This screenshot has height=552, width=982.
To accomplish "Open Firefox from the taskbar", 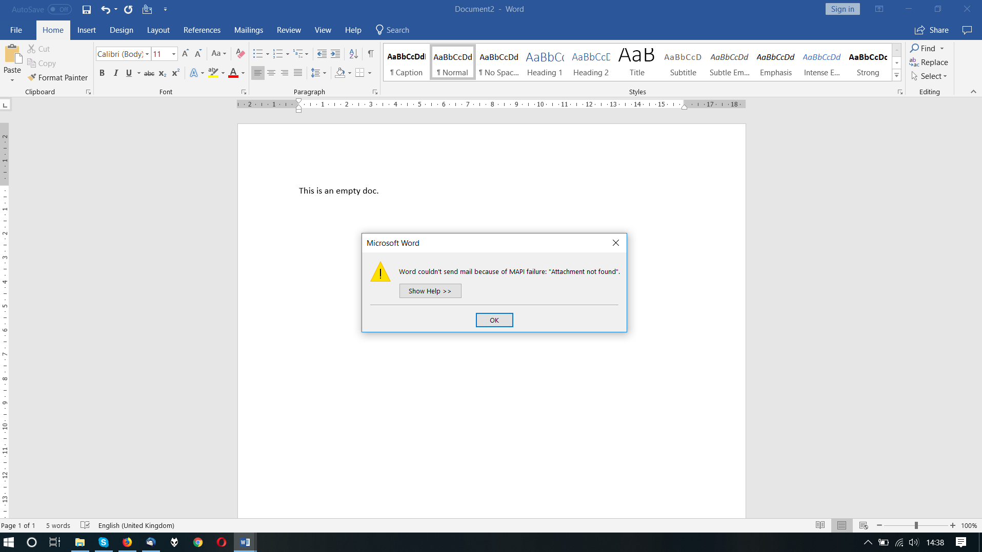I will click(127, 542).
